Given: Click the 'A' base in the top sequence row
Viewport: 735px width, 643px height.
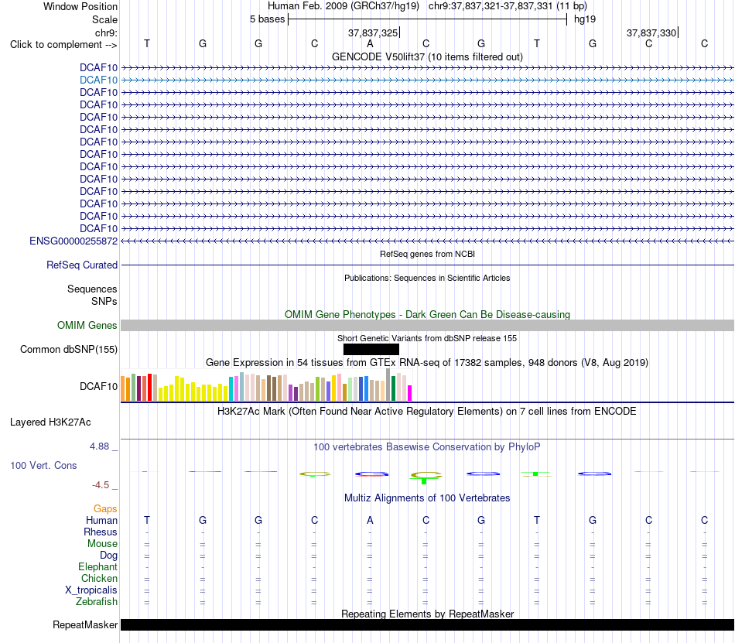Looking at the screenshot, I should [x=370, y=43].
